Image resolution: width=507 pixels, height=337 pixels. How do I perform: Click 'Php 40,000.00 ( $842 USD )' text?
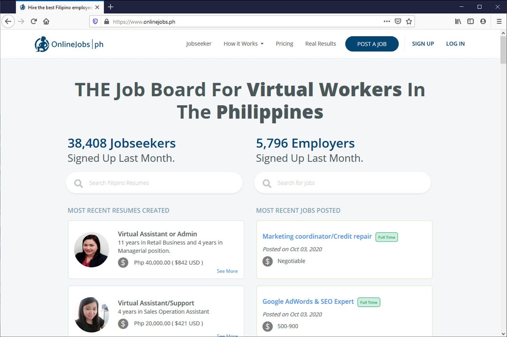pyautogui.click(x=169, y=263)
